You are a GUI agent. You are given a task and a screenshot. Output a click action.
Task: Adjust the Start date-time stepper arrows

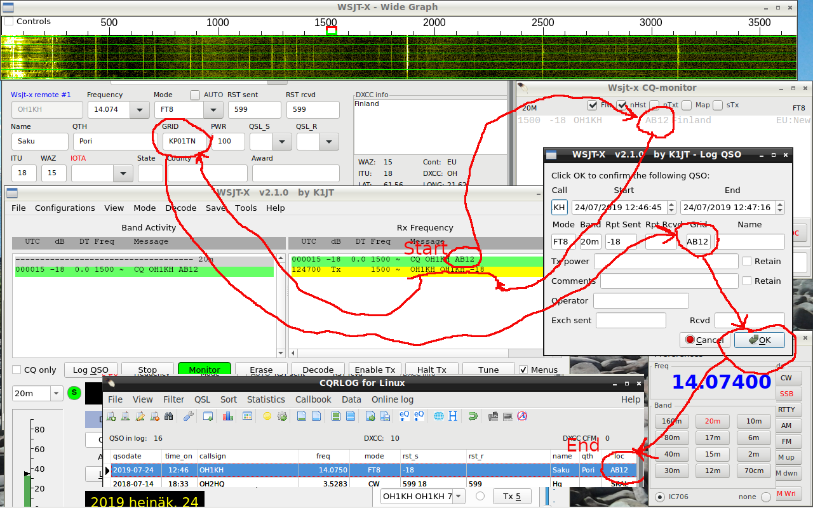coord(670,208)
